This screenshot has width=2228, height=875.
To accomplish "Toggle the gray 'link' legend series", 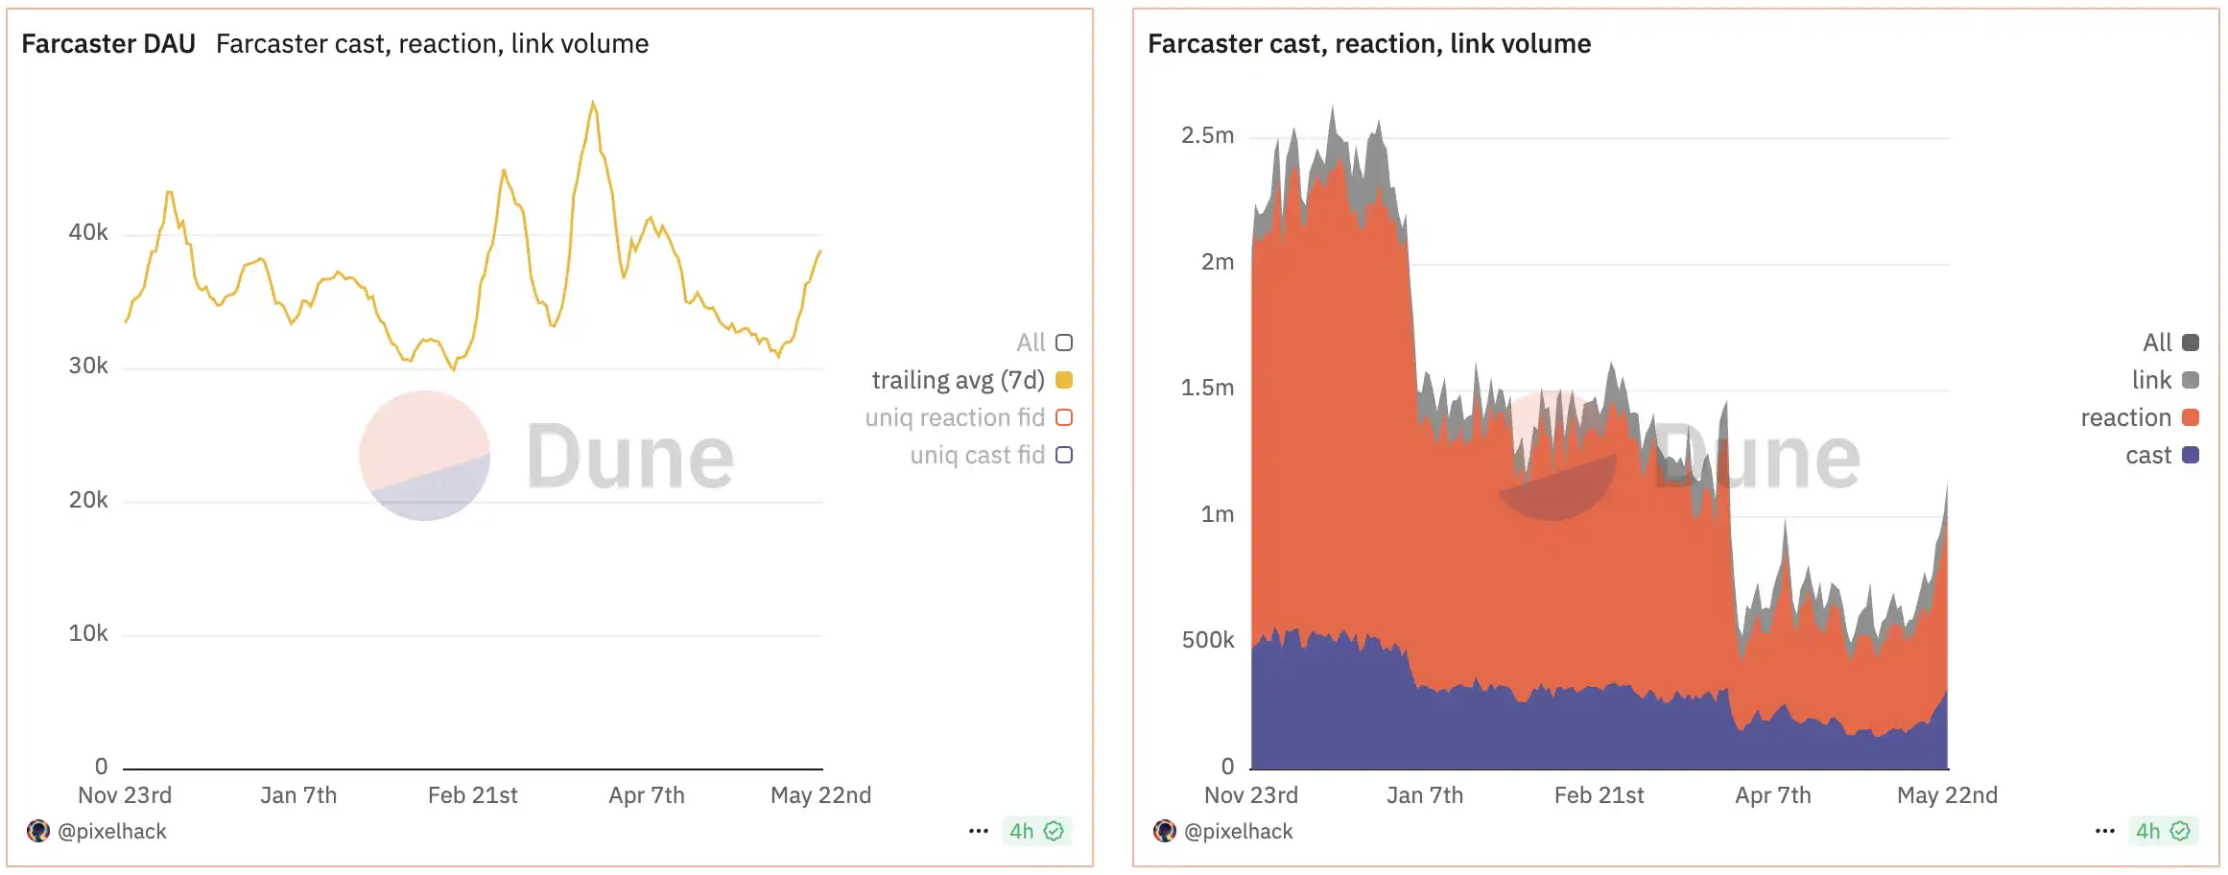I will [2191, 380].
